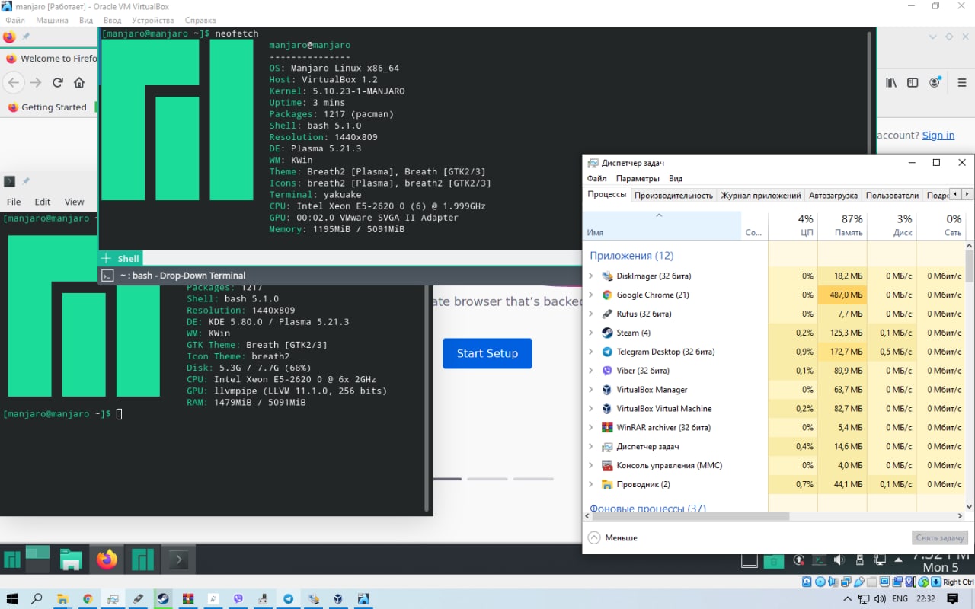Sort by ЦП column header
Image resolution: width=975 pixels, height=609 pixels.
[x=793, y=226]
